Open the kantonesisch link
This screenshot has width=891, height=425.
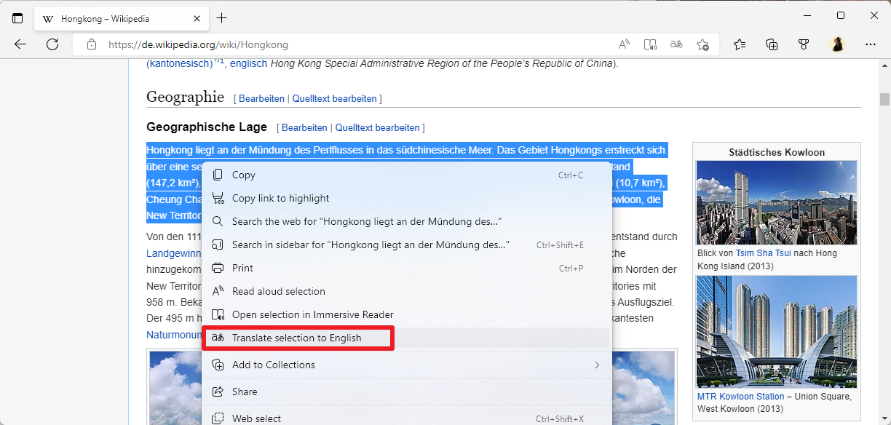(180, 63)
